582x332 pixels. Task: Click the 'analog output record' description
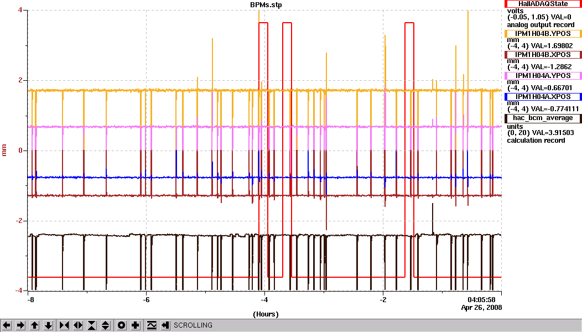tap(541, 25)
